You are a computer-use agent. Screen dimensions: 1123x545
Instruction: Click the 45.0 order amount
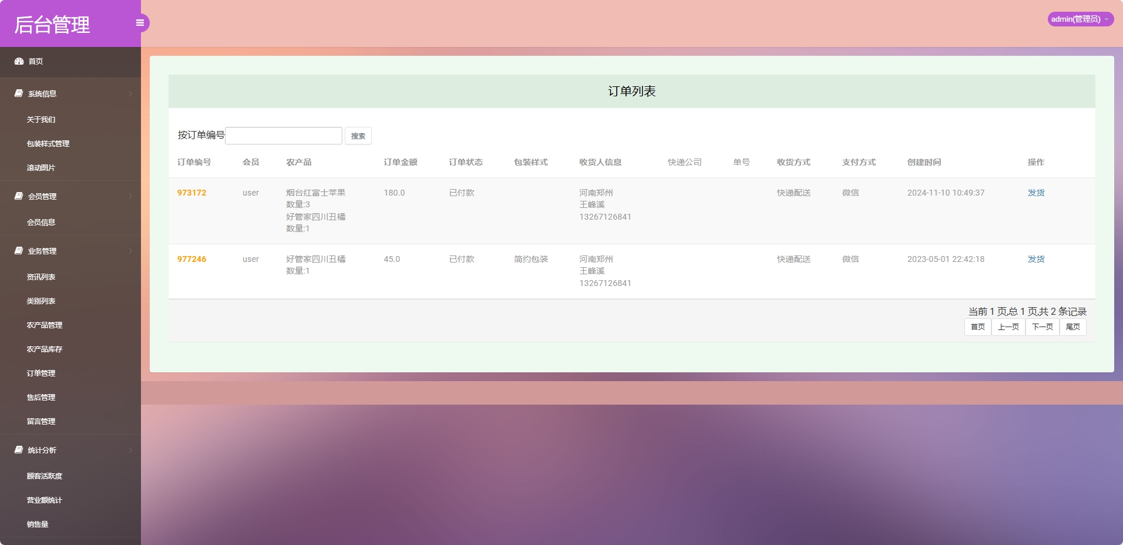(x=392, y=259)
